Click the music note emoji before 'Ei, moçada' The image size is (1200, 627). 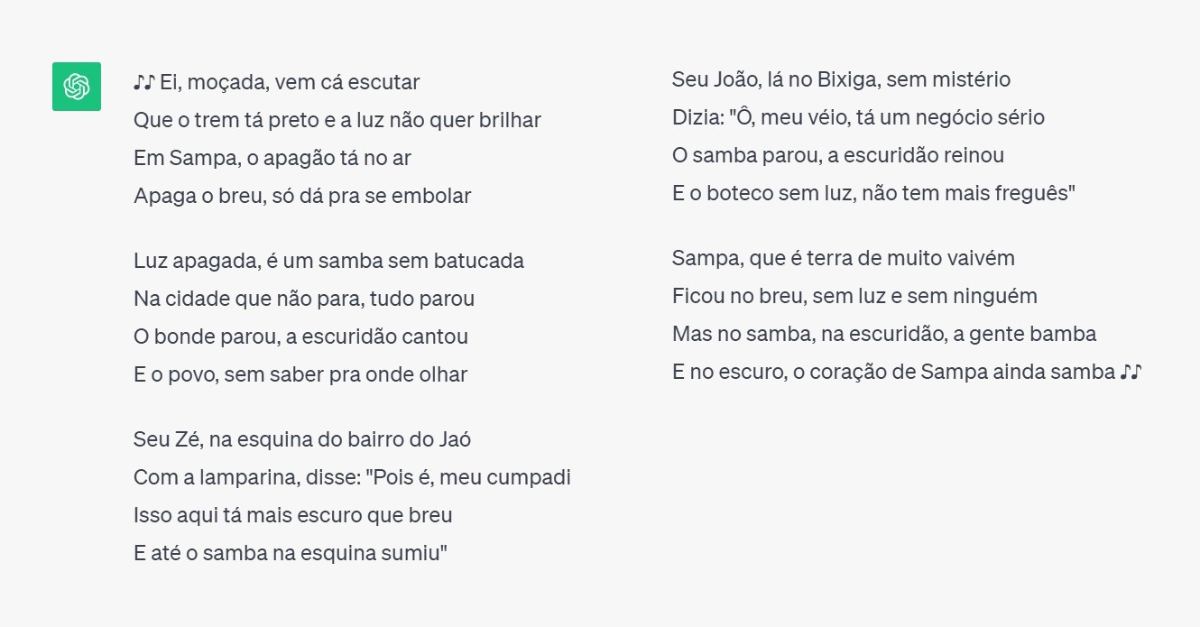pyautogui.click(x=144, y=82)
